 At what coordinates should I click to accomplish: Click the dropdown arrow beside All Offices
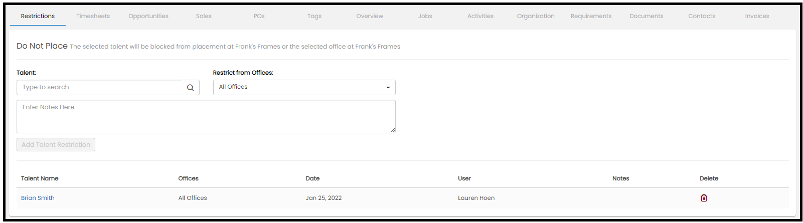(388, 88)
